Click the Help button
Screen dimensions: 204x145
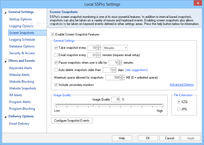[122, 138]
